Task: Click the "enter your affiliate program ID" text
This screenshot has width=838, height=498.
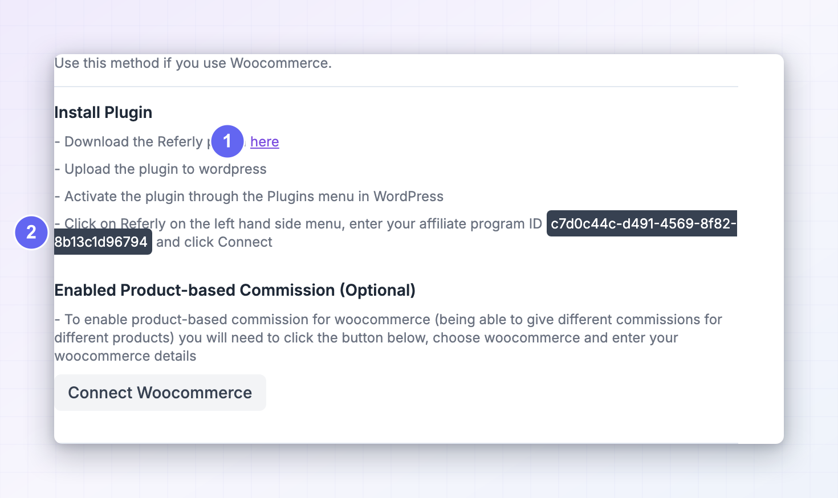Action: (x=445, y=223)
